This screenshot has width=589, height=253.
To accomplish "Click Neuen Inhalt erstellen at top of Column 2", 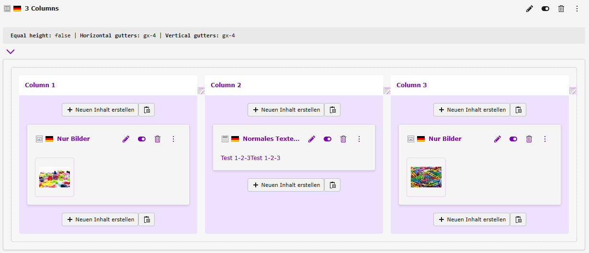I will tap(286, 110).
